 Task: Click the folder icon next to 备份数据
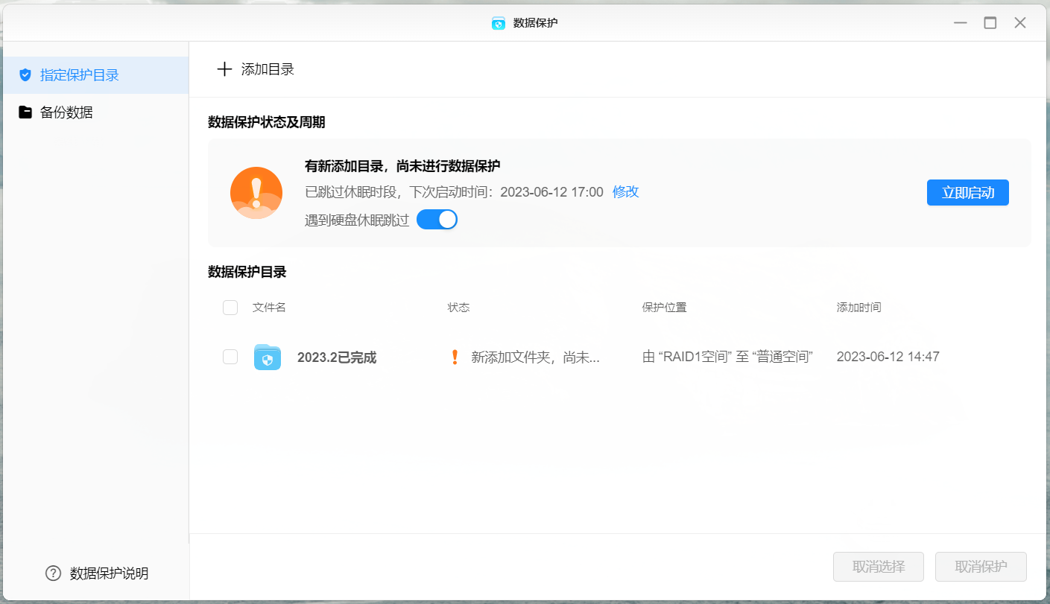click(x=25, y=112)
